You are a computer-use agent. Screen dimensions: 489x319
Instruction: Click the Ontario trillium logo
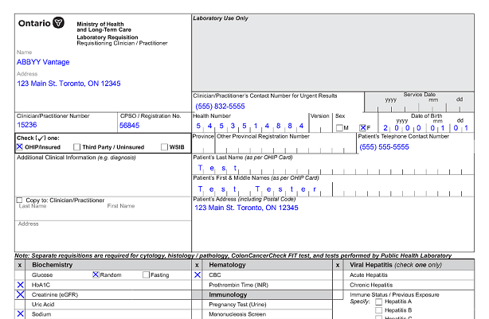(x=59, y=24)
